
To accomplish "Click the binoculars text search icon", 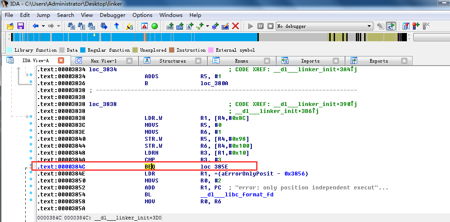I will coord(81,27).
